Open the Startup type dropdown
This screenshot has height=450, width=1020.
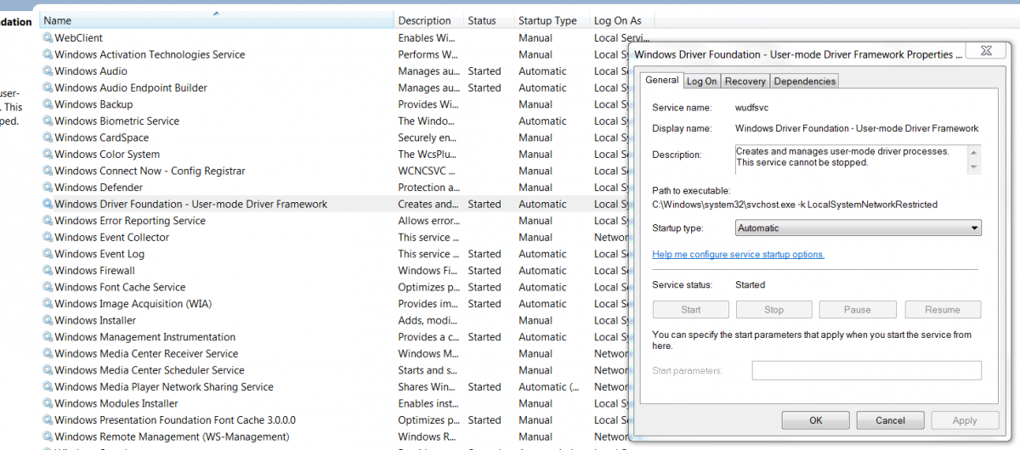[x=858, y=228]
